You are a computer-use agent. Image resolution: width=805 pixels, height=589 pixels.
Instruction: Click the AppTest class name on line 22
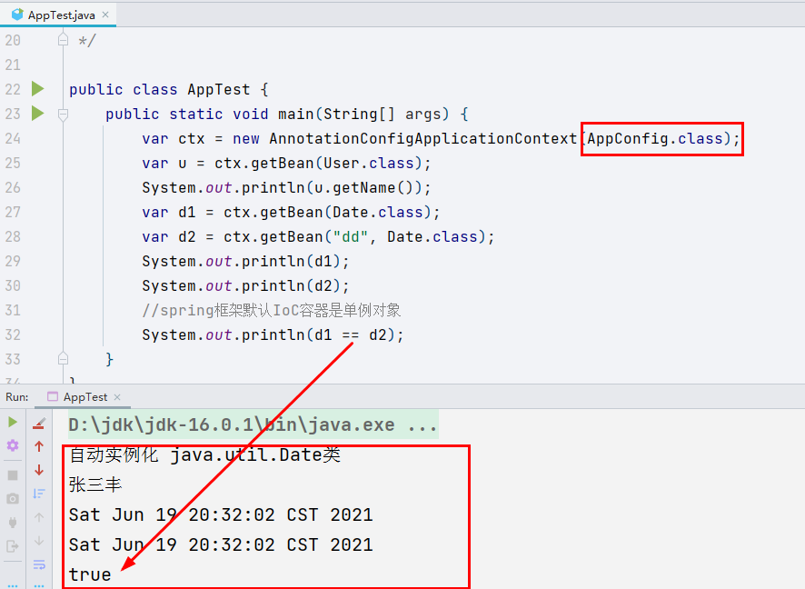coord(218,89)
